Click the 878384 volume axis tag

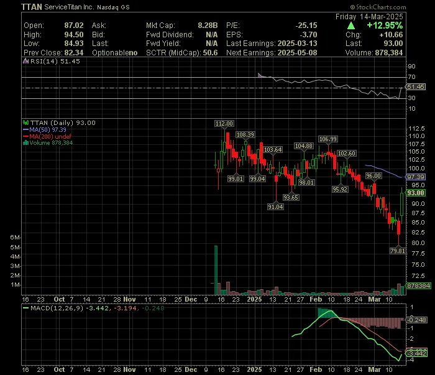click(418, 285)
